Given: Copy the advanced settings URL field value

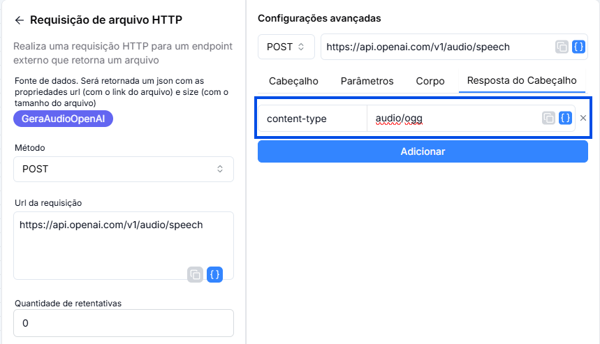Looking at the screenshot, I should (x=562, y=47).
